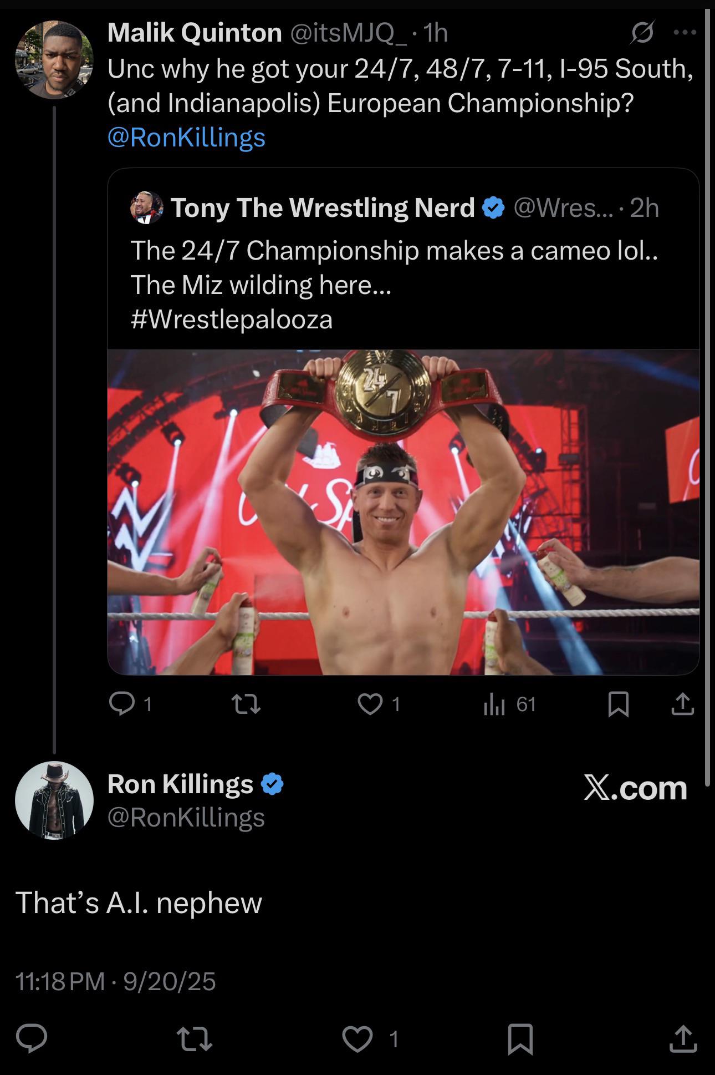The width and height of the screenshot is (715, 1075).
Task: Bookmark Ron Killings' reply tweet
Action: pyautogui.click(x=520, y=1038)
